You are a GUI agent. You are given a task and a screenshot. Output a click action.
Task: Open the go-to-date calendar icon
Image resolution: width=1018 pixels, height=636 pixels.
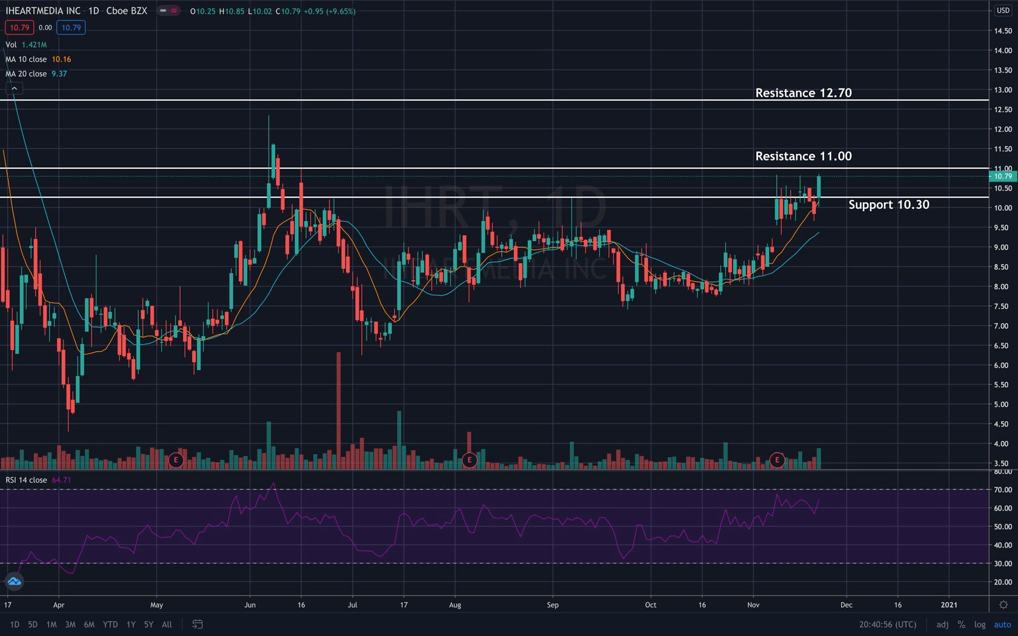pyautogui.click(x=197, y=624)
